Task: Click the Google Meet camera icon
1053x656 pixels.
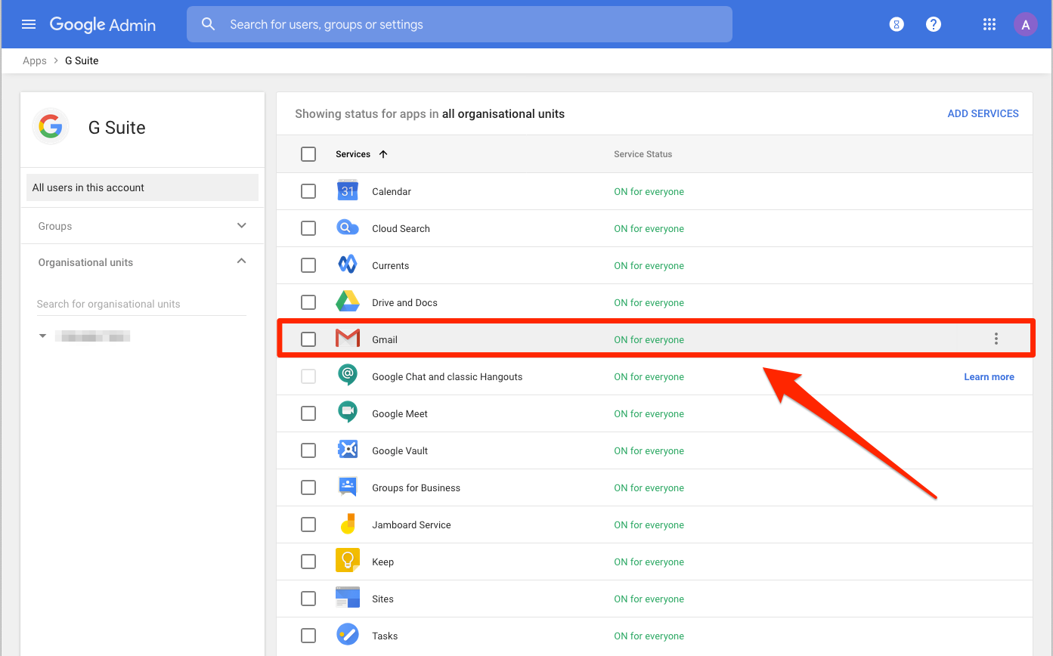Action: [348, 413]
